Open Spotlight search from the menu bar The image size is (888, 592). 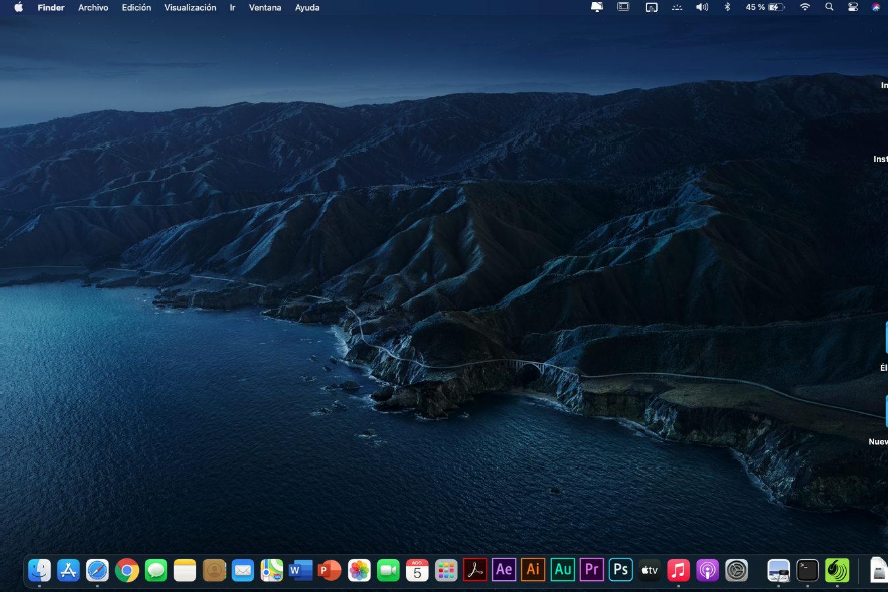(x=829, y=7)
